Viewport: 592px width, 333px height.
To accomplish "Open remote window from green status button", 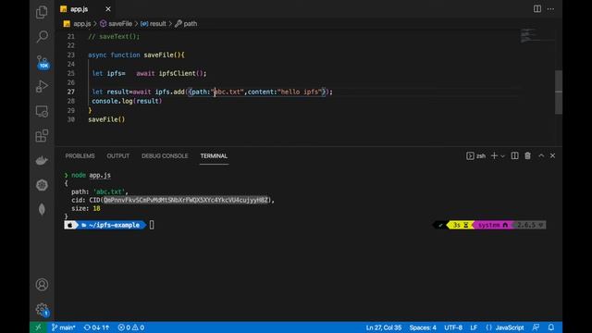I will (x=38, y=327).
